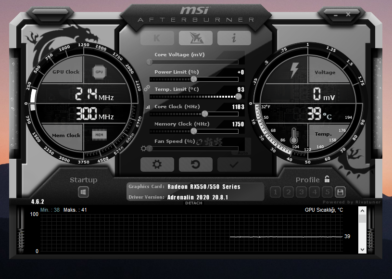
Task: Apply settings with the checkmark button
Action: click(234, 165)
